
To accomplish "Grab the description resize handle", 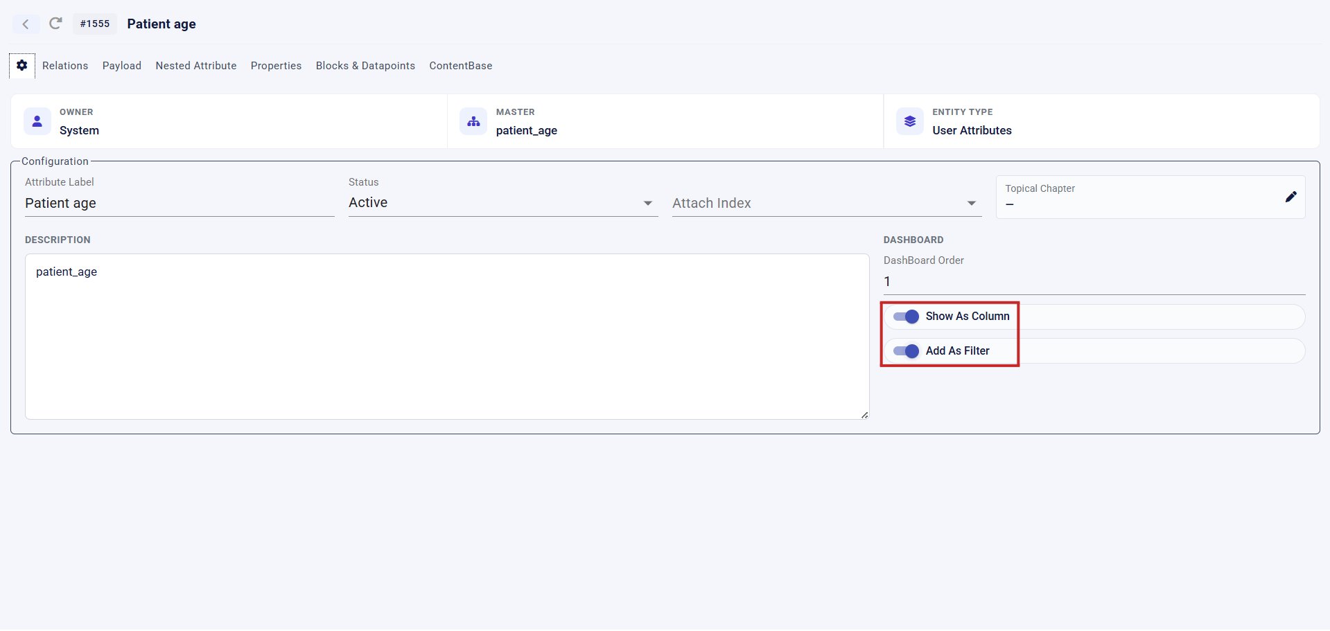I will click(x=864, y=415).
